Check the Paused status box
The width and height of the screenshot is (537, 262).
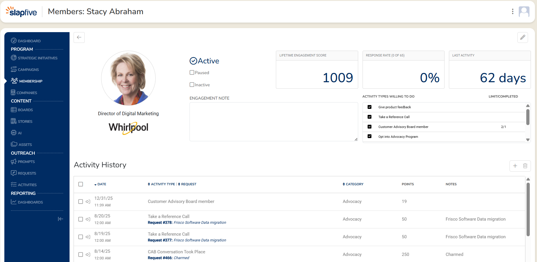pos(192,72)
